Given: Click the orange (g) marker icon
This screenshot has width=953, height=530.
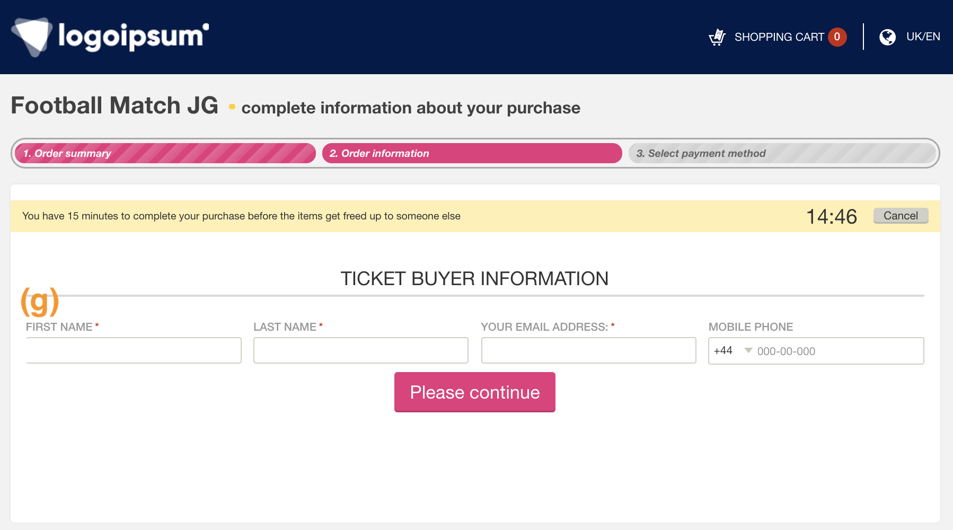Looking at the screenshot, I should (40, 301).
